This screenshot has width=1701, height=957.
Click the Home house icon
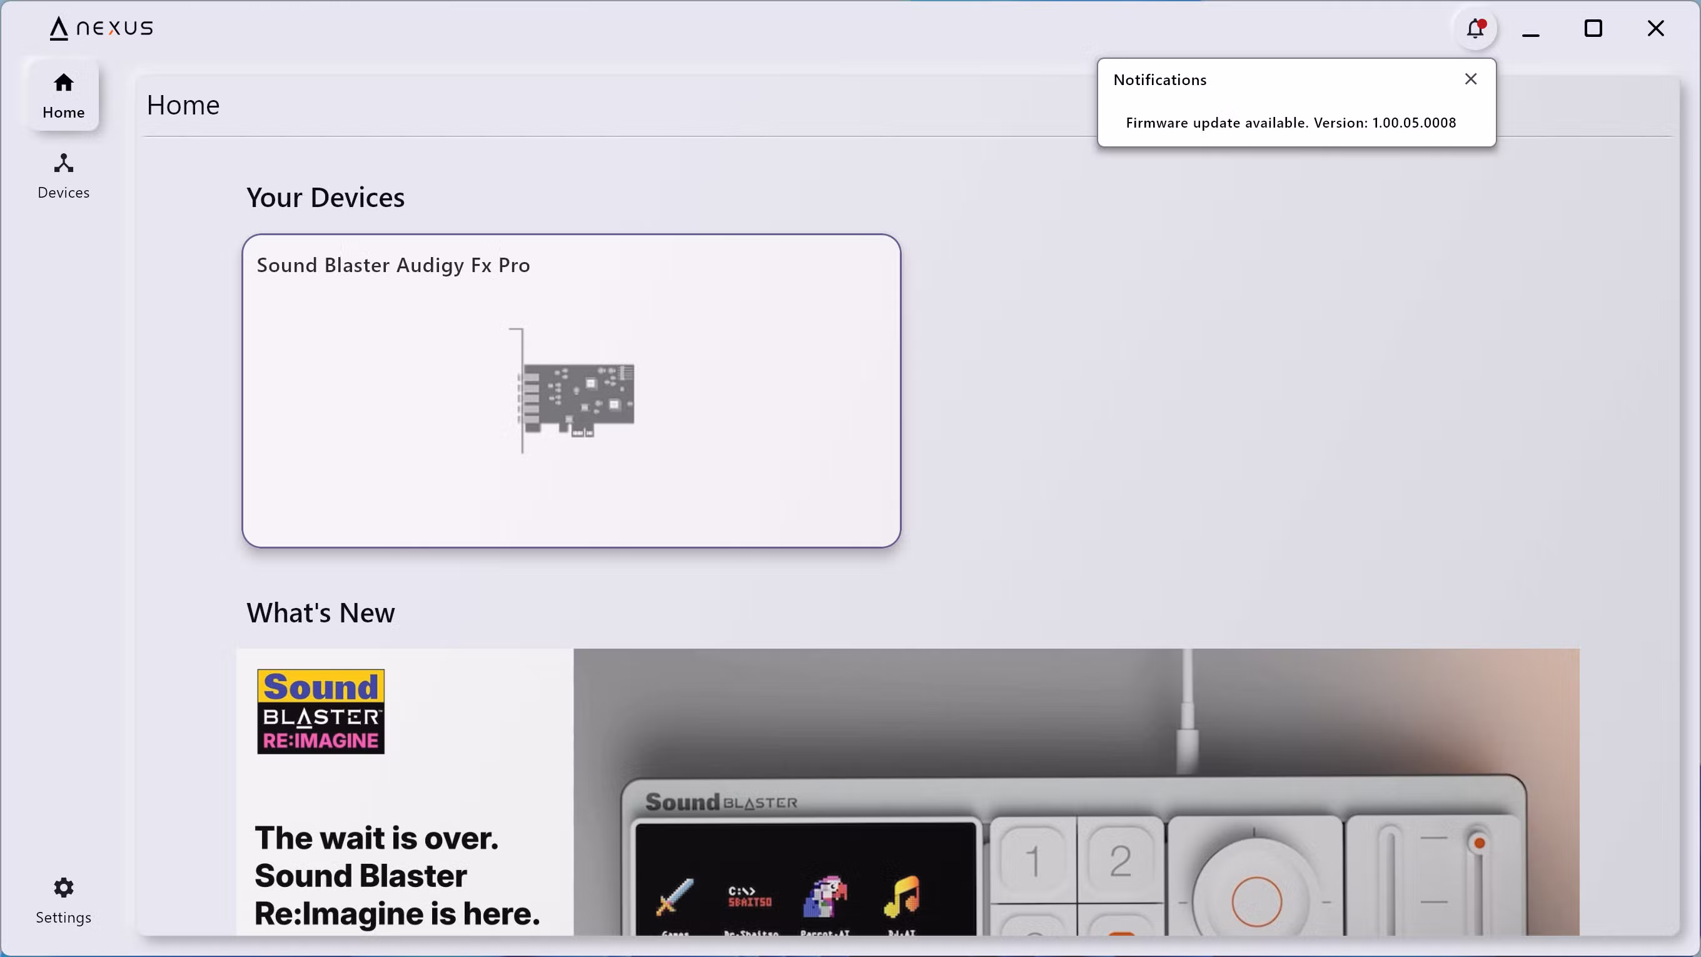click(63, 83)
